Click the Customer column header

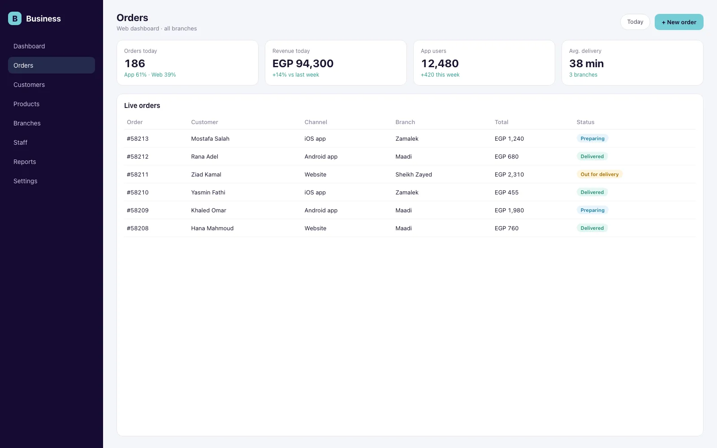pyautogui.click(x=205, y=122)
